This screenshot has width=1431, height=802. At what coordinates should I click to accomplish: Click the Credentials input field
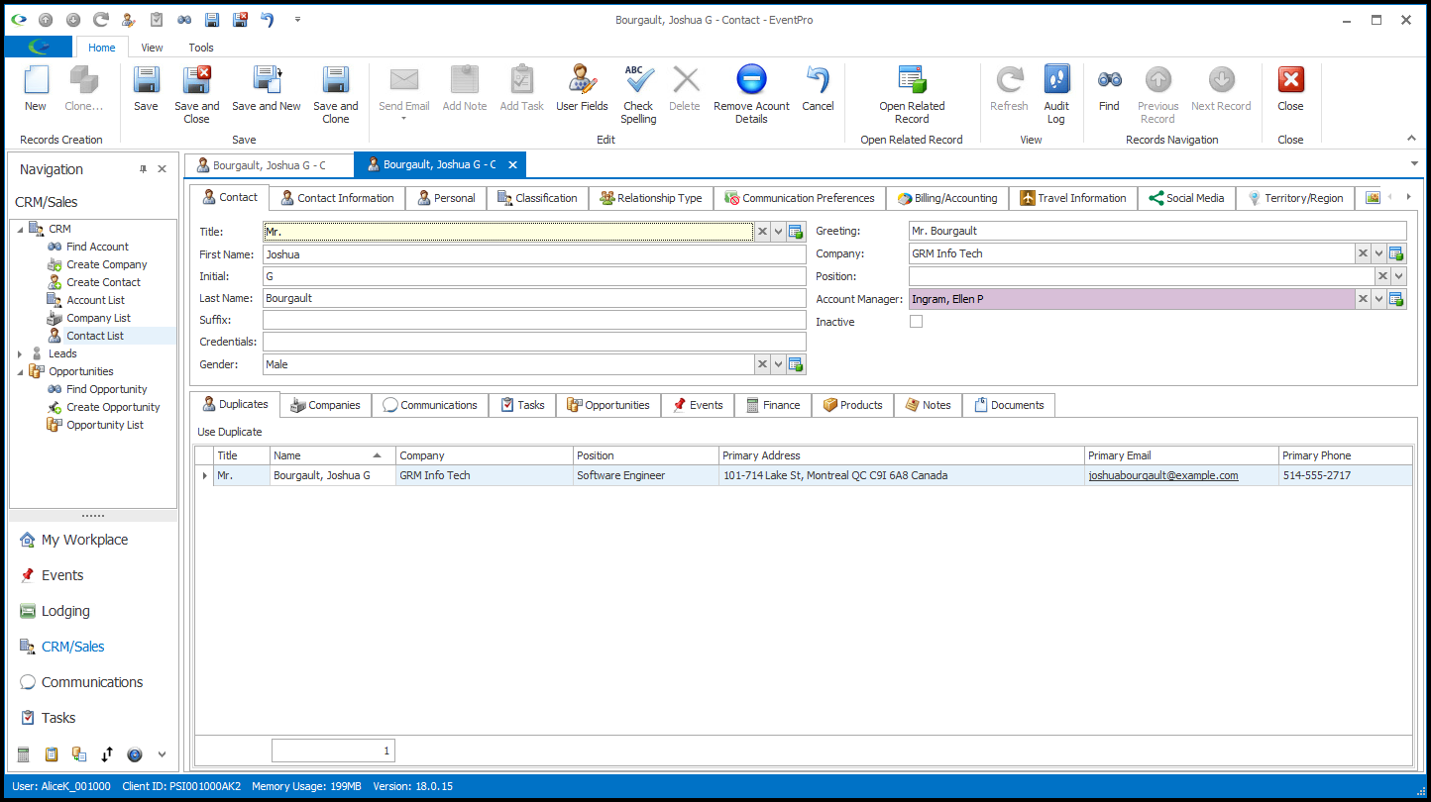point(534,342)
